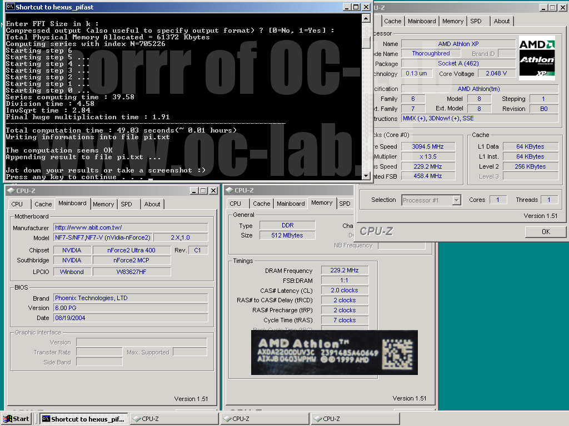The height and width of the screenshot is (426, 569).
Task: Open first CPU-Z taskbar button
Action: point(174,419)
